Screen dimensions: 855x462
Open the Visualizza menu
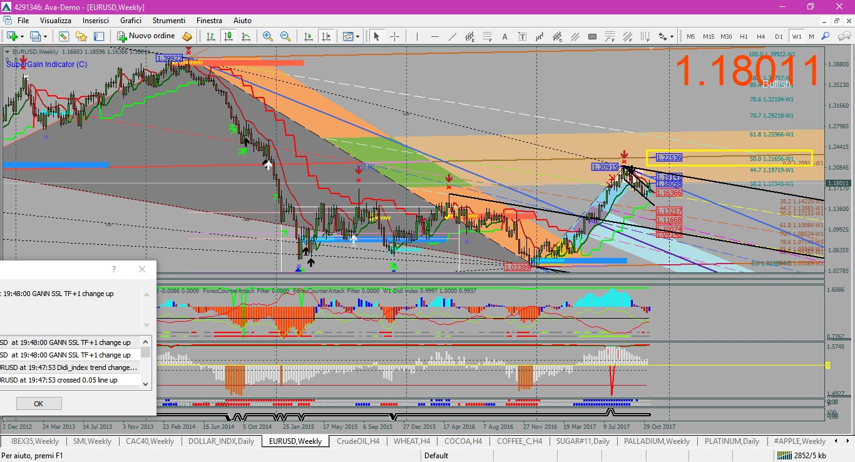[x=56, y=21]
